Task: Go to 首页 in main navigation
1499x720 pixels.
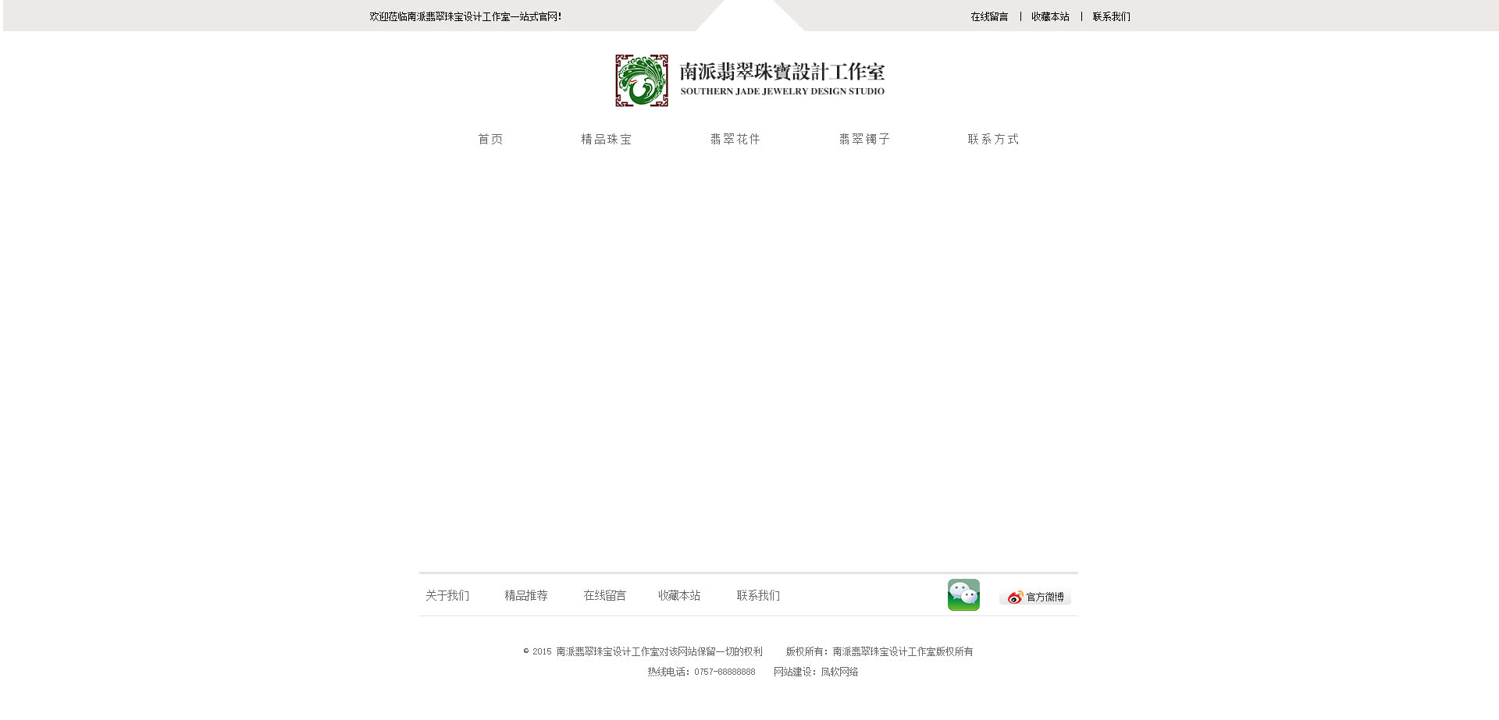Action: [x=490, y=140]
